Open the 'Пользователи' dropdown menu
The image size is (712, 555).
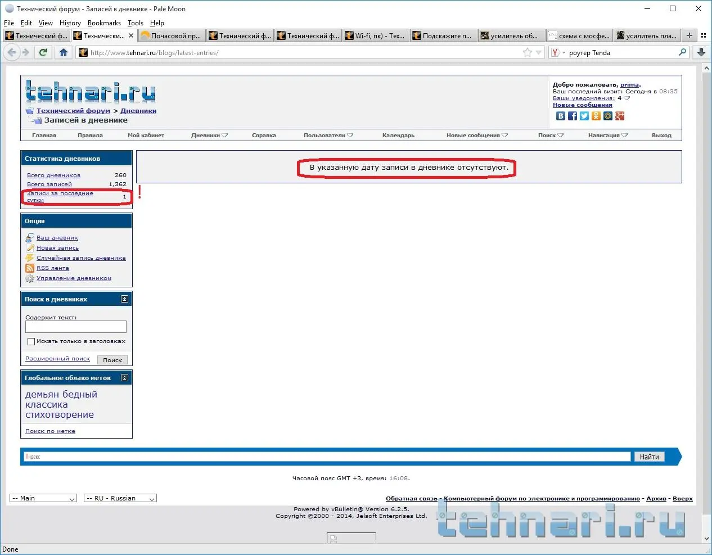[328, 136]
